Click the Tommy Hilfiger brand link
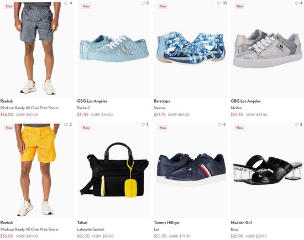This screenshot has width=304, height=240. tap(167, 222)
